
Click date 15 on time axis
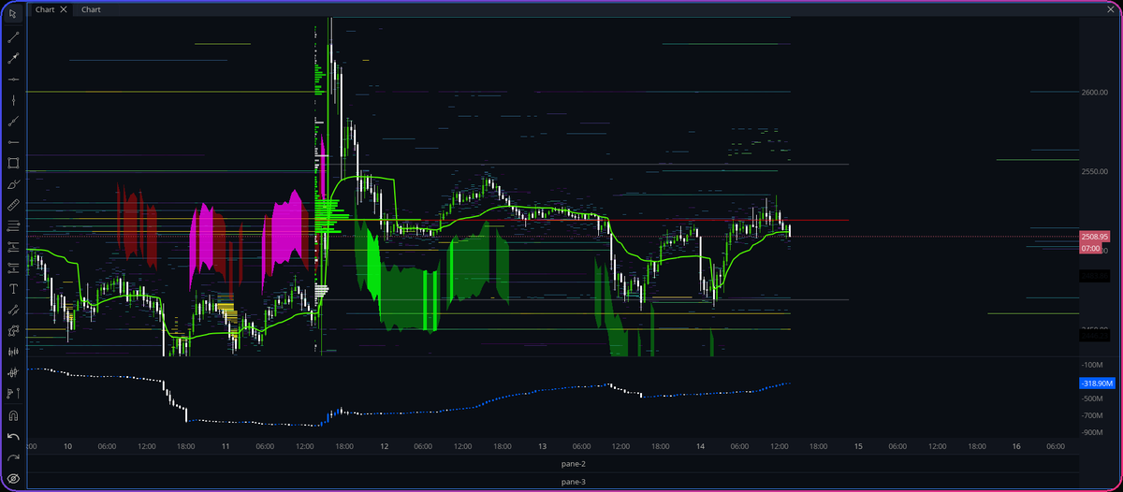(x=858, y=447)
